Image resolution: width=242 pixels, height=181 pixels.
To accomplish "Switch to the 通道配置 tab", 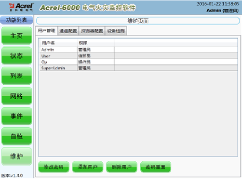I will point(68,31).
